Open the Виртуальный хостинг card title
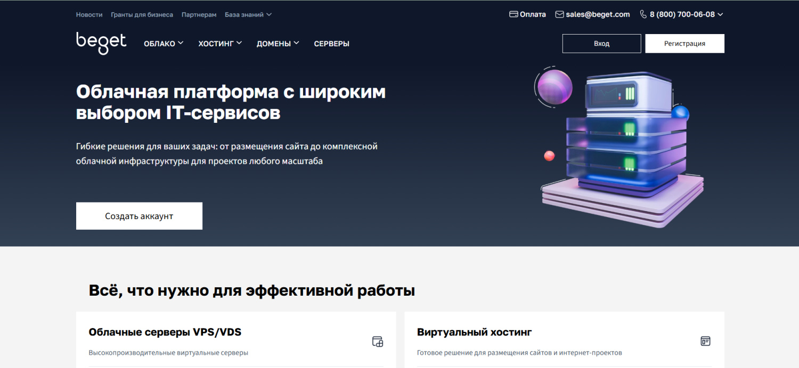This screenshot has width=799, height=368. [x=474, y=332]
